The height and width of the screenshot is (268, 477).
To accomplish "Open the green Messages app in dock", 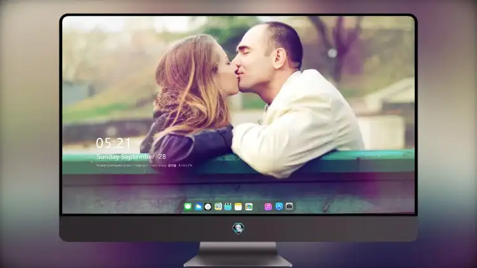I will coord(188,207).
